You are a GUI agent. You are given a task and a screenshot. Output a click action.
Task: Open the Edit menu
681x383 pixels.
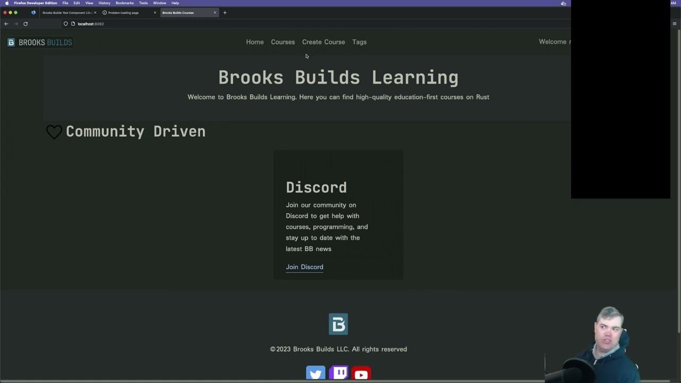click(77, 3)
